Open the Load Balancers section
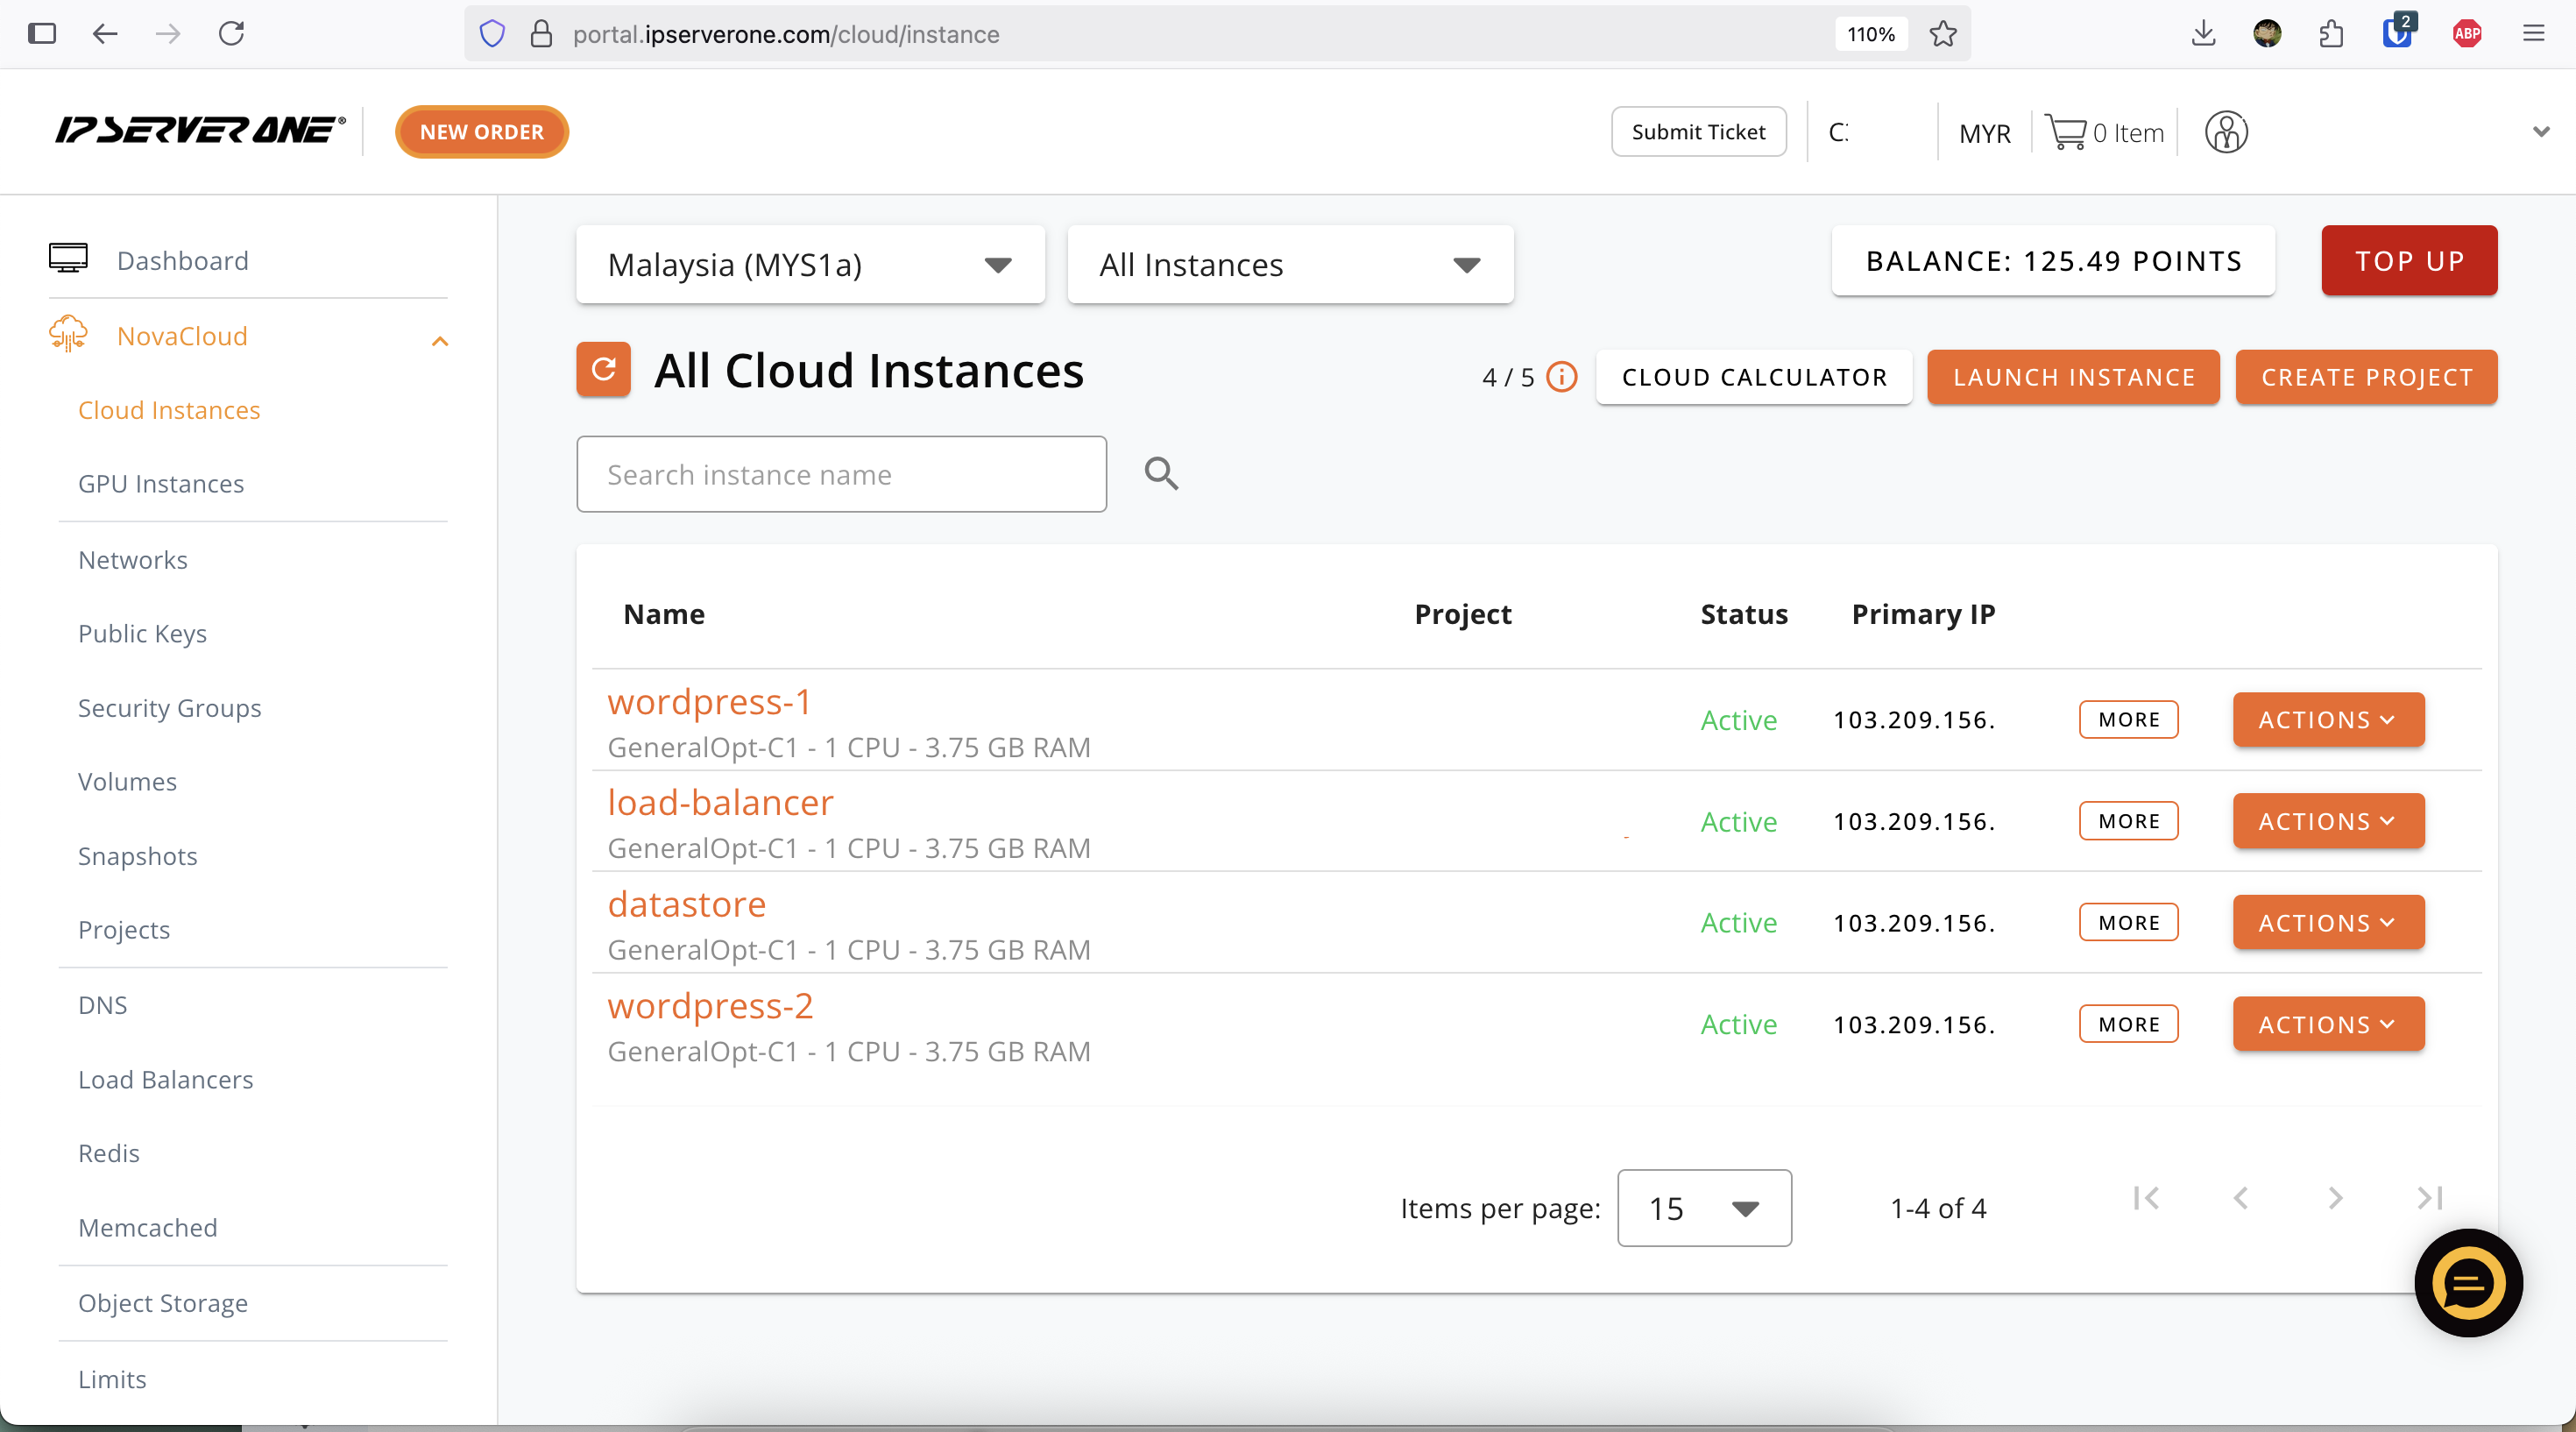The width and height of the screenshot is (2576, 1432). 166,1079
